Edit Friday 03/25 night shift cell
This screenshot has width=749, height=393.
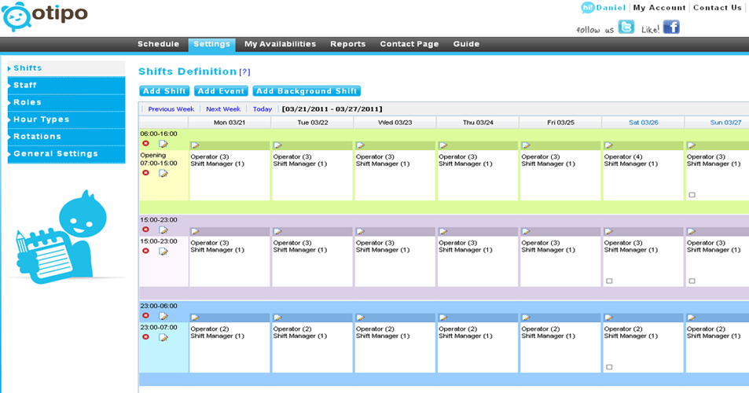(x=525, y=318)
